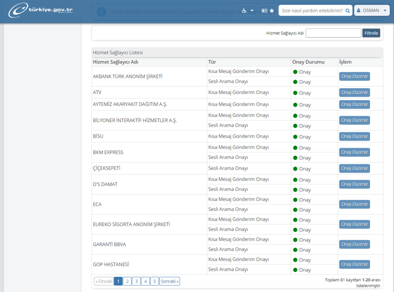Image resolution: width=394 pixels, height=292 pixels.
Task: Click the Sonraki next page link
Action: point(170,281)
